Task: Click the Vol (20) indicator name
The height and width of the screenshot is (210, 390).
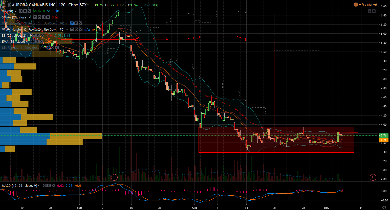Action: [x=8, y=11]
